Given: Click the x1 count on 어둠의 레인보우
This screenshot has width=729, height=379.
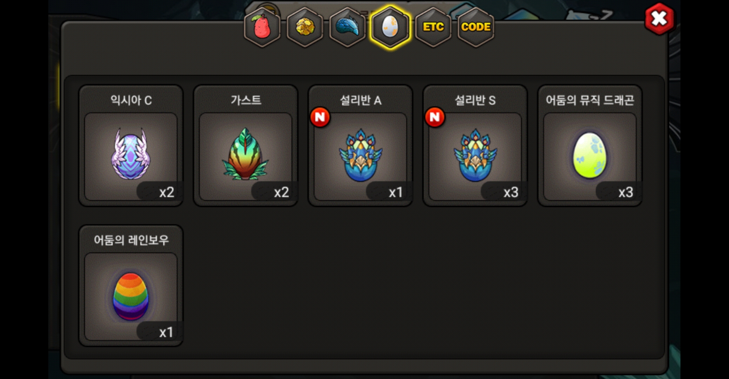Looking at the screenshot, I should click(166, 332).
